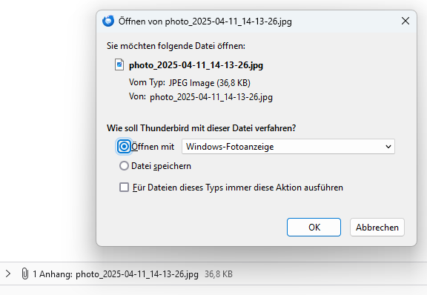Click the 'Von:' source filename text
427x295 pixels.
[x=211, y=97]
